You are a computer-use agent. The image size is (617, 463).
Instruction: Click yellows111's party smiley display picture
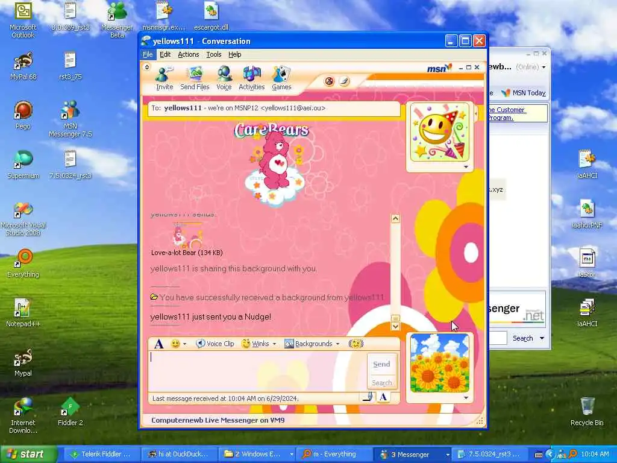click(x=439, y=132)
